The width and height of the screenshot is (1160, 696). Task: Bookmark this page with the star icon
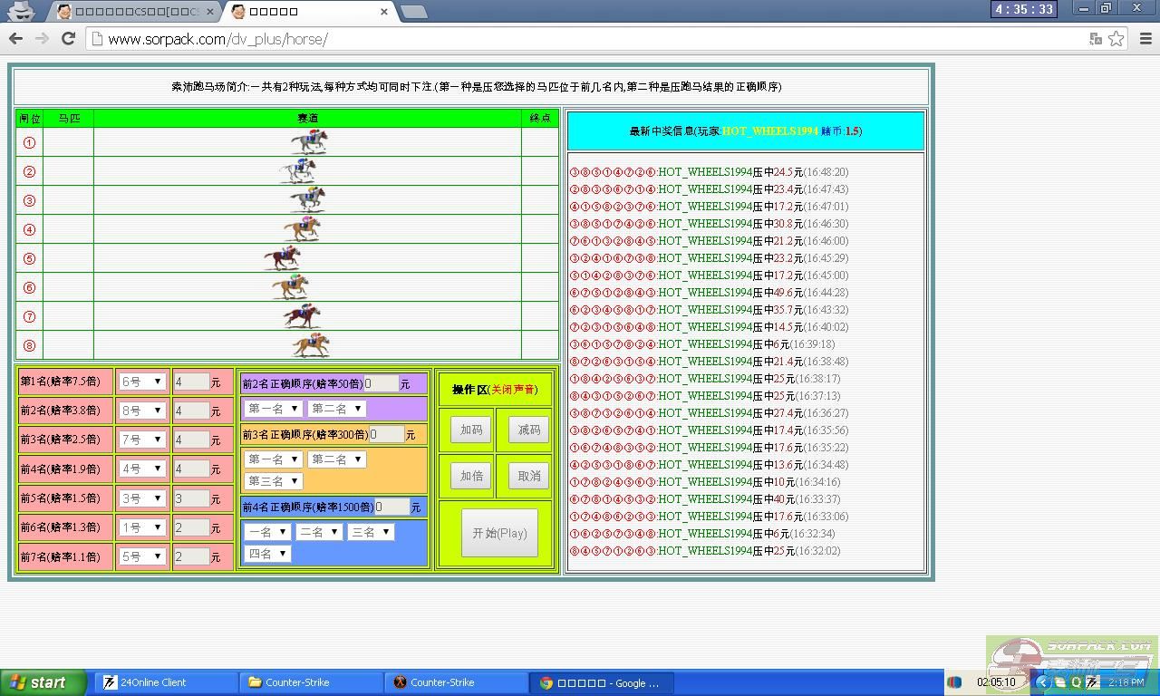click(1116, 39)
